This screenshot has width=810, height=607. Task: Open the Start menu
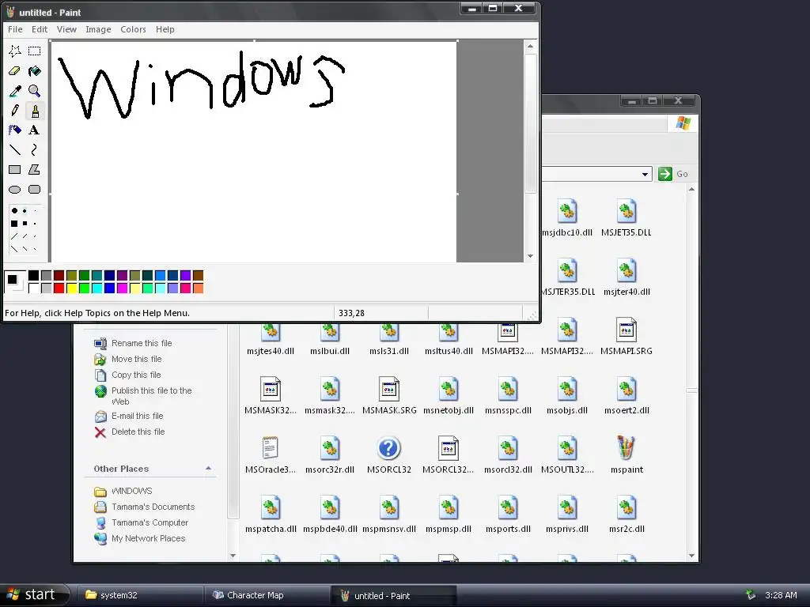pyautogui.click(x=35, y=595)
